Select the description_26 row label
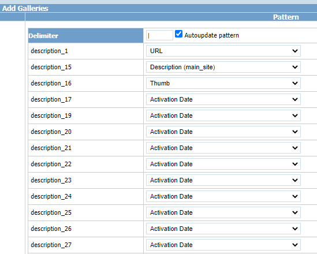Viewport: 317px width, 254px height. pos(51,229)
